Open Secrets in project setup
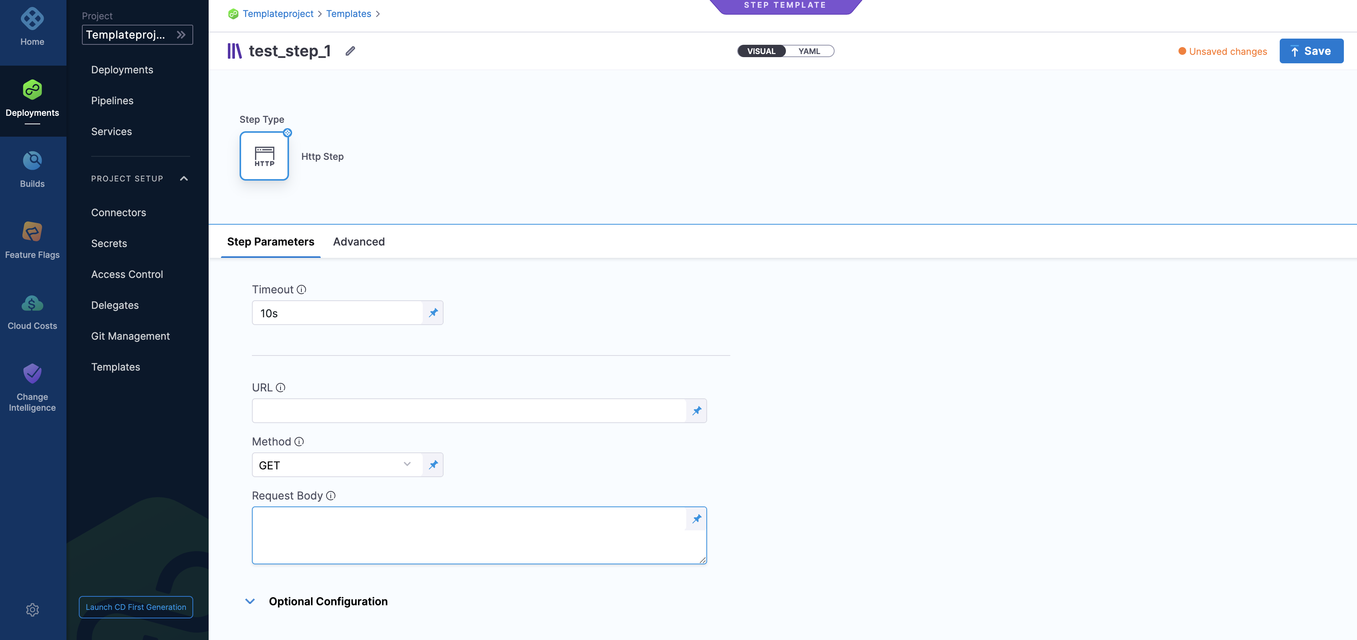 [109, 244]
